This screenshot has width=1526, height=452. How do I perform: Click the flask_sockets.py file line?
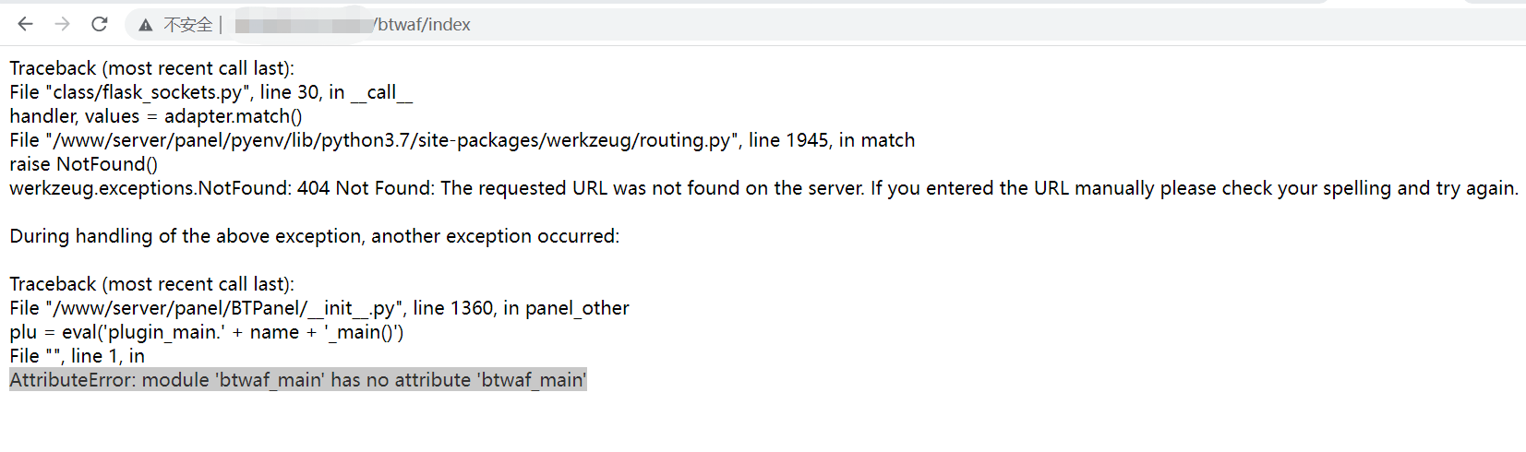tap(211, 92)
